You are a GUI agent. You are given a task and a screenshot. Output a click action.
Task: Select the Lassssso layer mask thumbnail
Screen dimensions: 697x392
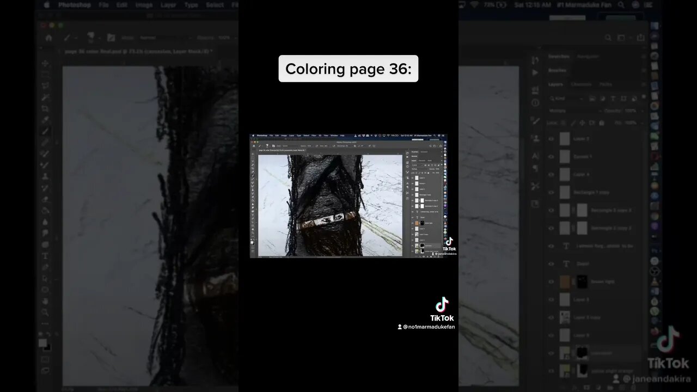tap(582, 353)
